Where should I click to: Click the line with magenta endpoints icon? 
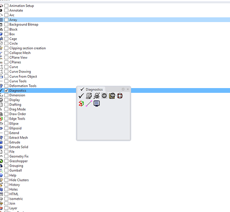[89, 103]
